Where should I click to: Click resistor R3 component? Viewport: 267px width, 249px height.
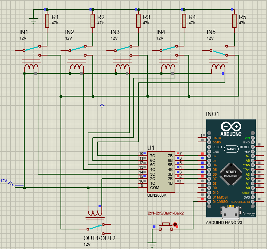tap(138, 21)
